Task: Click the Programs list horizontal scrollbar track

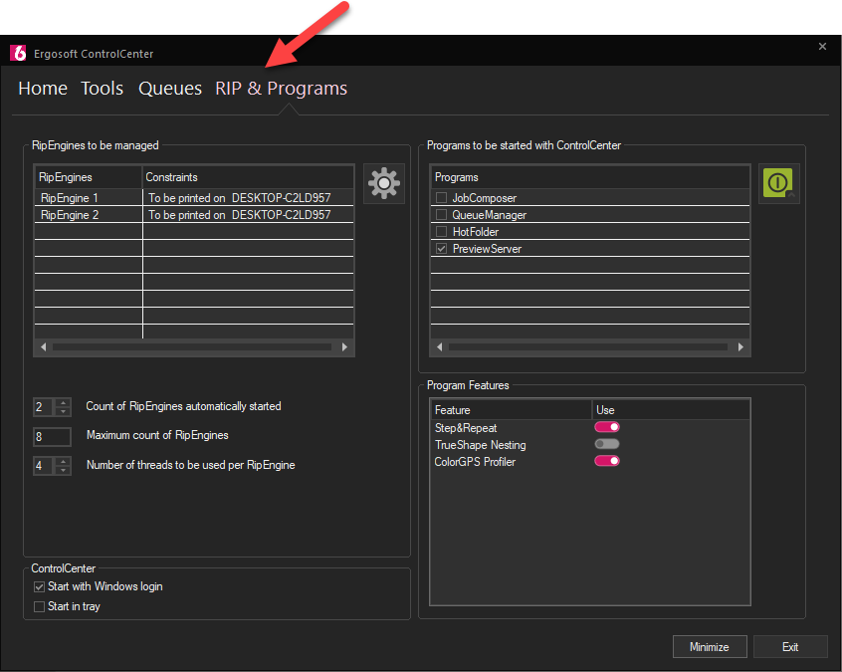Action: (588, 347)
